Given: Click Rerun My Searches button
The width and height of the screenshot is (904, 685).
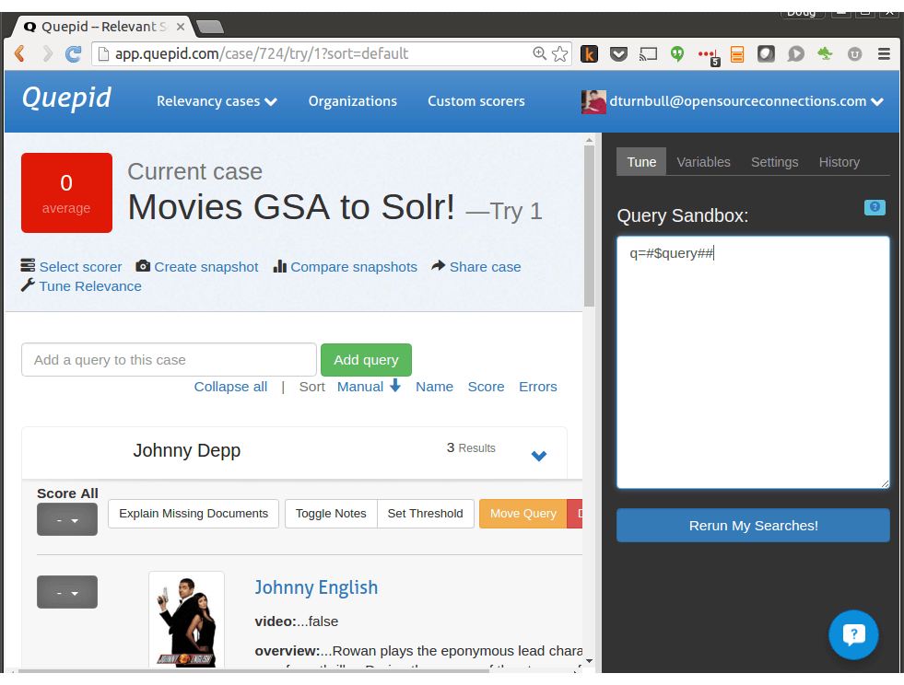Looking at the screenshot, I should click(x=753, y=526).
